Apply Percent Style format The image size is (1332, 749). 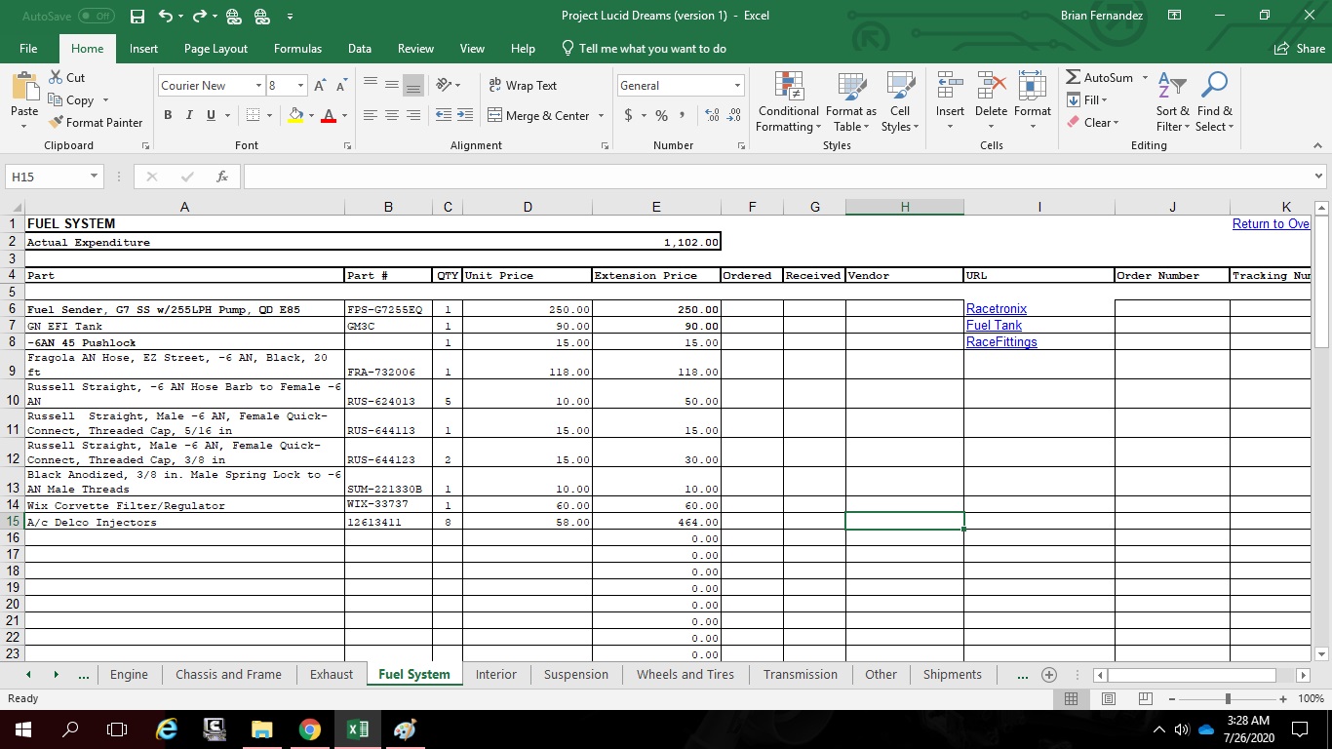[661, 115]
